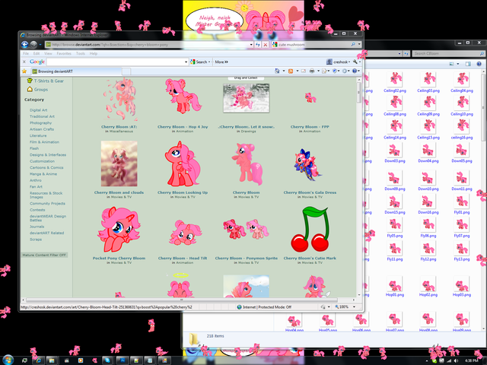Toggle the preview pane in Explorer window

coord(468,64)
